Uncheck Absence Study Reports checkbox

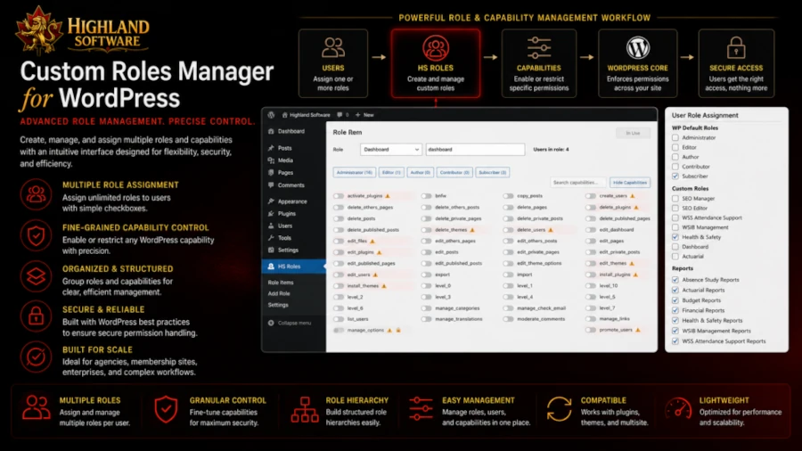click(x=675, y=280)
